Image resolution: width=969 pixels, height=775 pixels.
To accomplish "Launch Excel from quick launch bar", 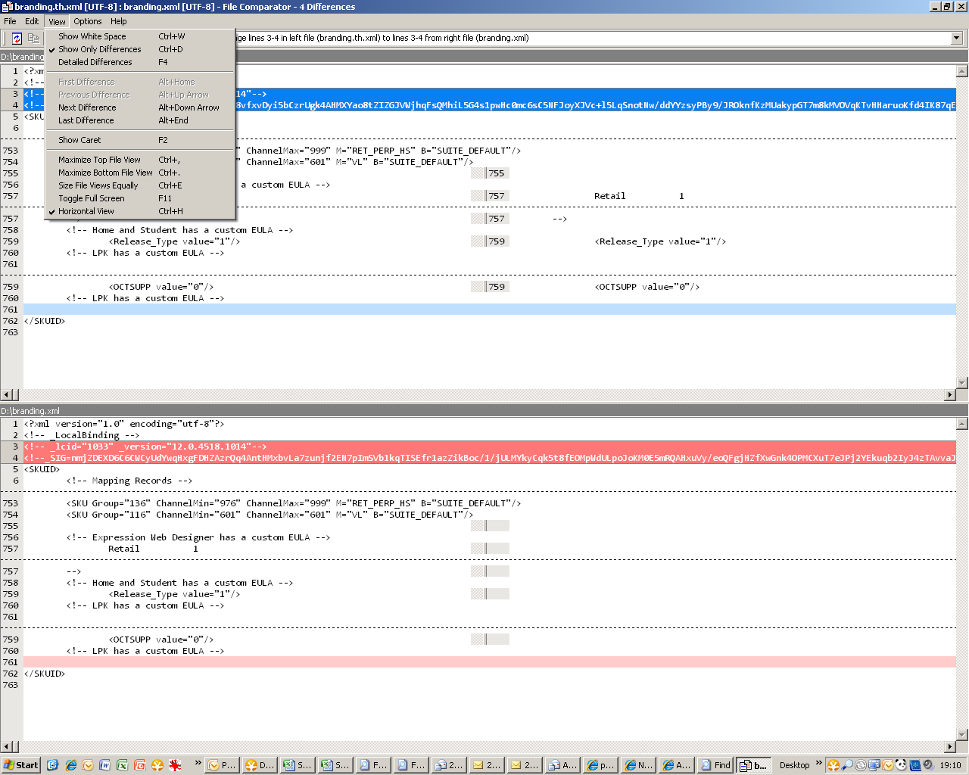I will (x=122, y=765).
